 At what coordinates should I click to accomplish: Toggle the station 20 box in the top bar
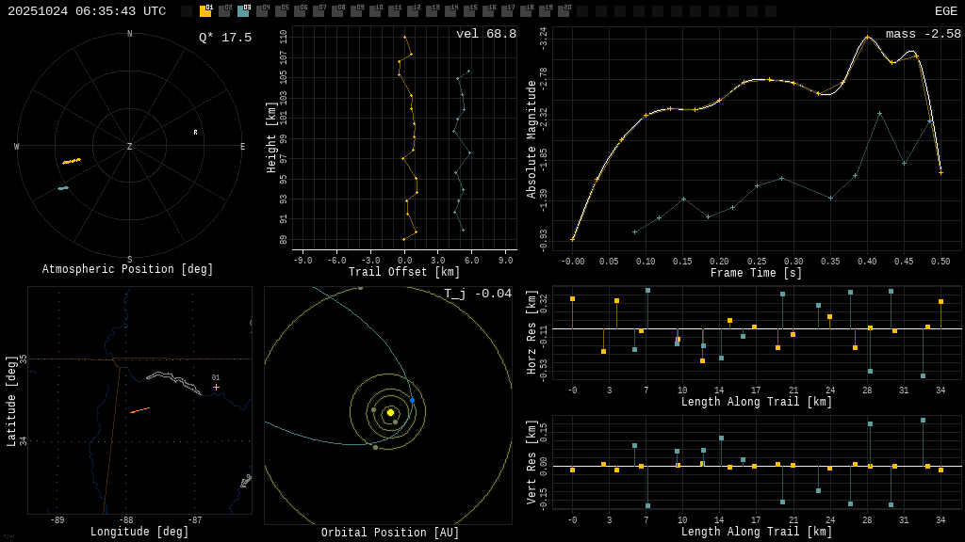pos(564,11)
